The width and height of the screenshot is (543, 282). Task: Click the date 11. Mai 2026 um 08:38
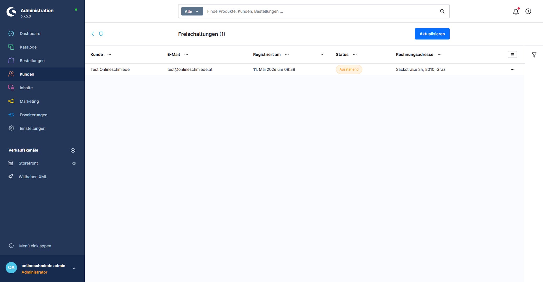click(274, 69)
